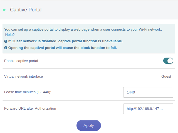Select the Guest virtual network interface value
This screenshot has width=178, height=133.
[166, 76]
